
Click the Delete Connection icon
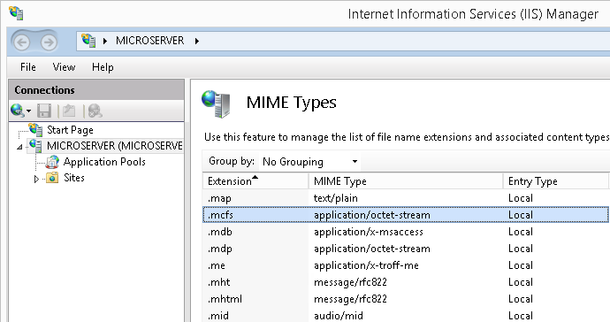95,111
